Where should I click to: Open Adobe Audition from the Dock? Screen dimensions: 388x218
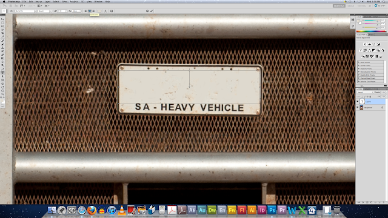pyautogui.click(x=202, y=210)
